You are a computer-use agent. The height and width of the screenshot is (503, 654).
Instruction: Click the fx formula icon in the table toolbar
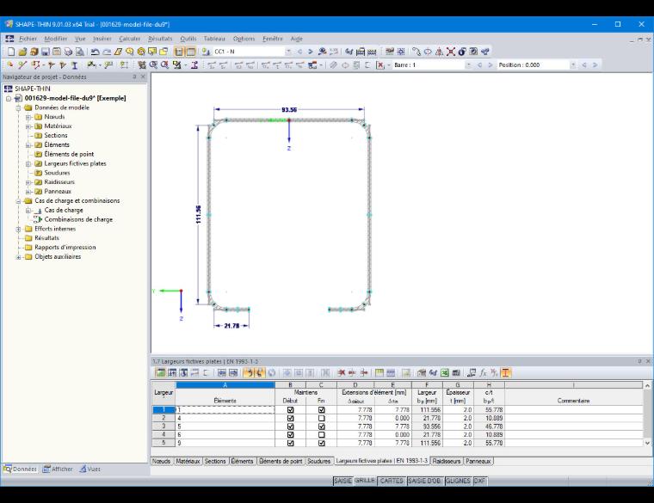tap(483, 373)
